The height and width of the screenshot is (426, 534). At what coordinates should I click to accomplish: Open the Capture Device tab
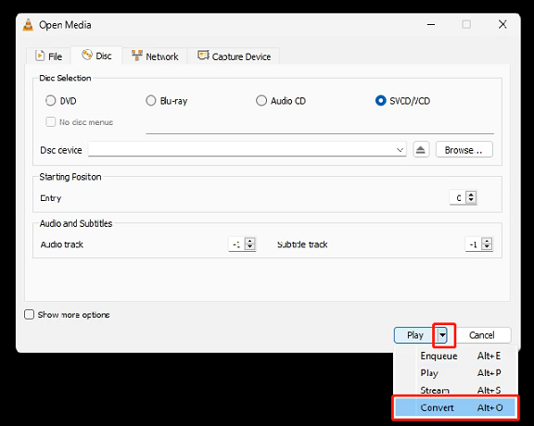pyautogui.click(x=234, y=56)
